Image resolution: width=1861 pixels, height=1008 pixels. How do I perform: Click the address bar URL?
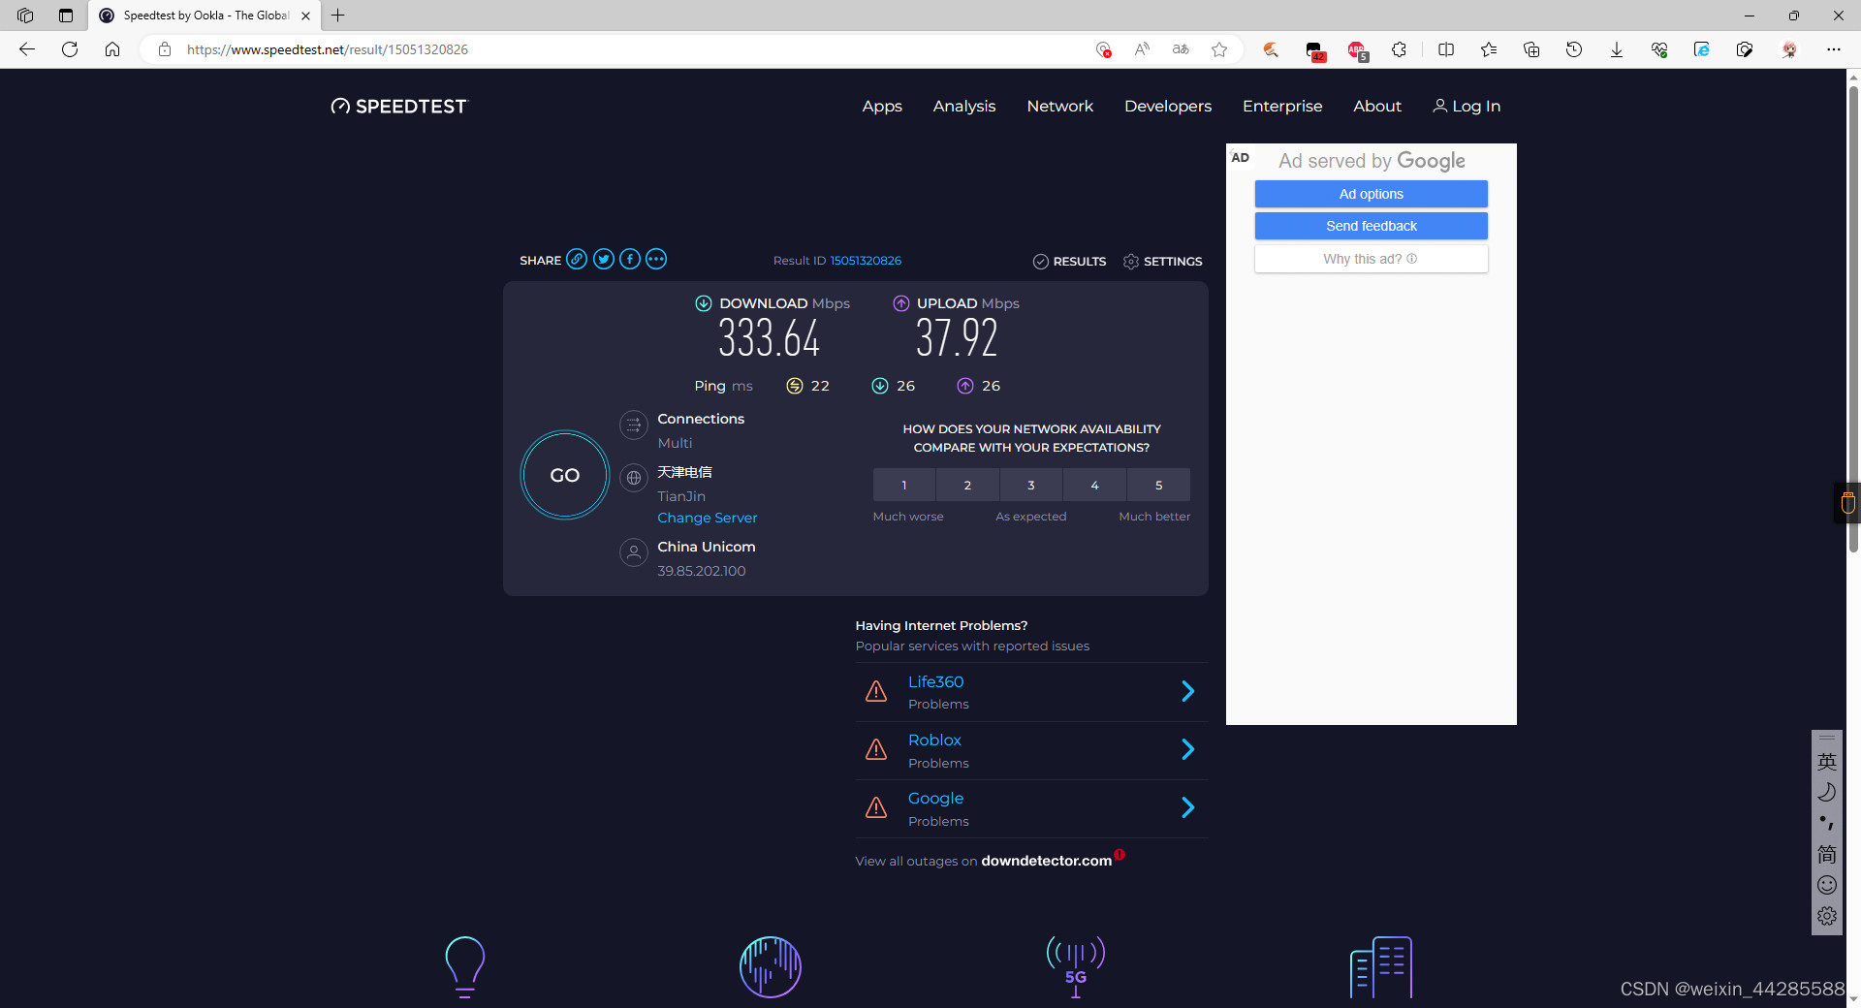click(x=328, y=49)
